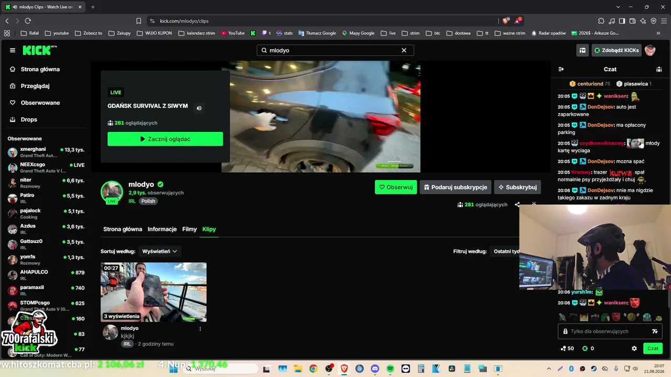Viewport: 671px width, 377px height.
Task: Reload the page
Action: tap(28, 21)
